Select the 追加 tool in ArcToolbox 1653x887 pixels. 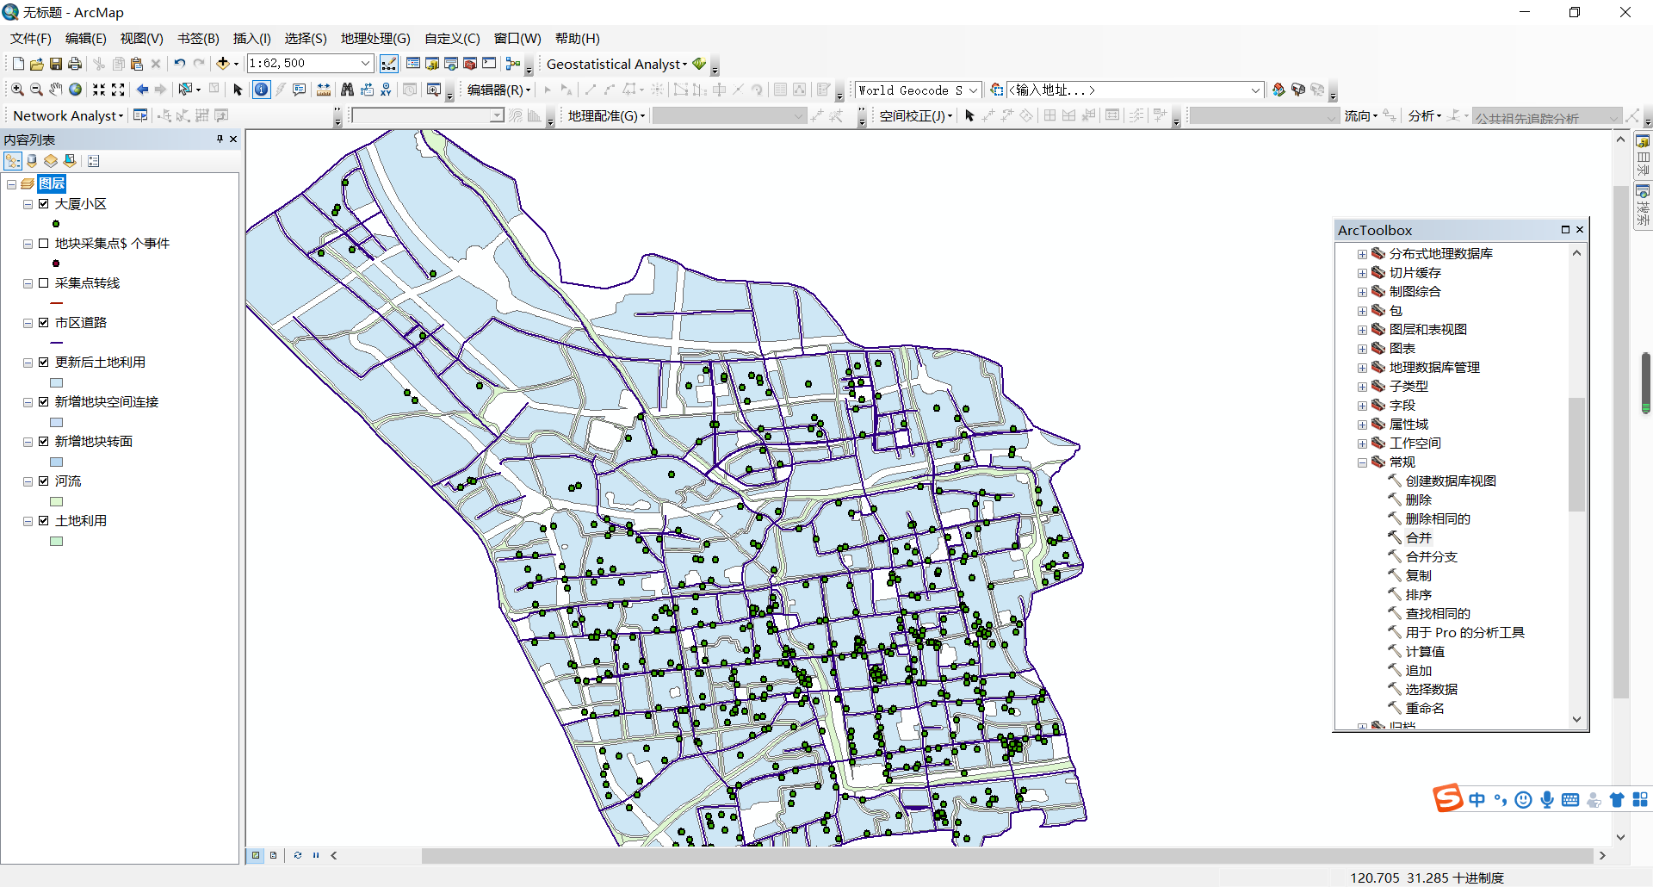coord(1418,671)
